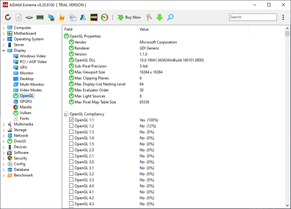This screenshot has height=209, width=291.
Task: Click the gauge sensor panel icon
Action: 105,17
